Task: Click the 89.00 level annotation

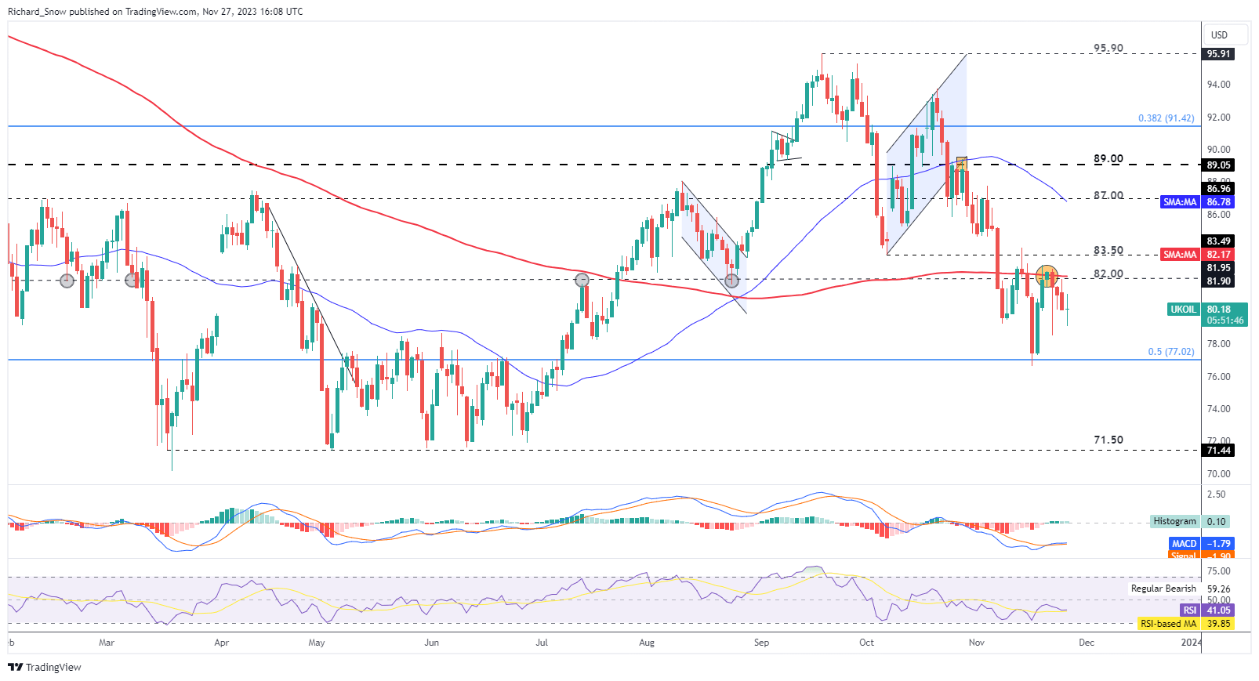Action: [x=1108, y=158]
